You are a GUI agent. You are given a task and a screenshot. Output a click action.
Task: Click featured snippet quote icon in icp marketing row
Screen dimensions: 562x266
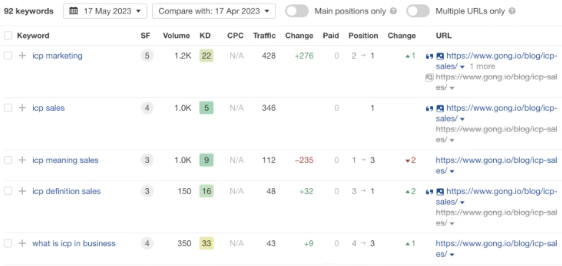tap(429, 56)
